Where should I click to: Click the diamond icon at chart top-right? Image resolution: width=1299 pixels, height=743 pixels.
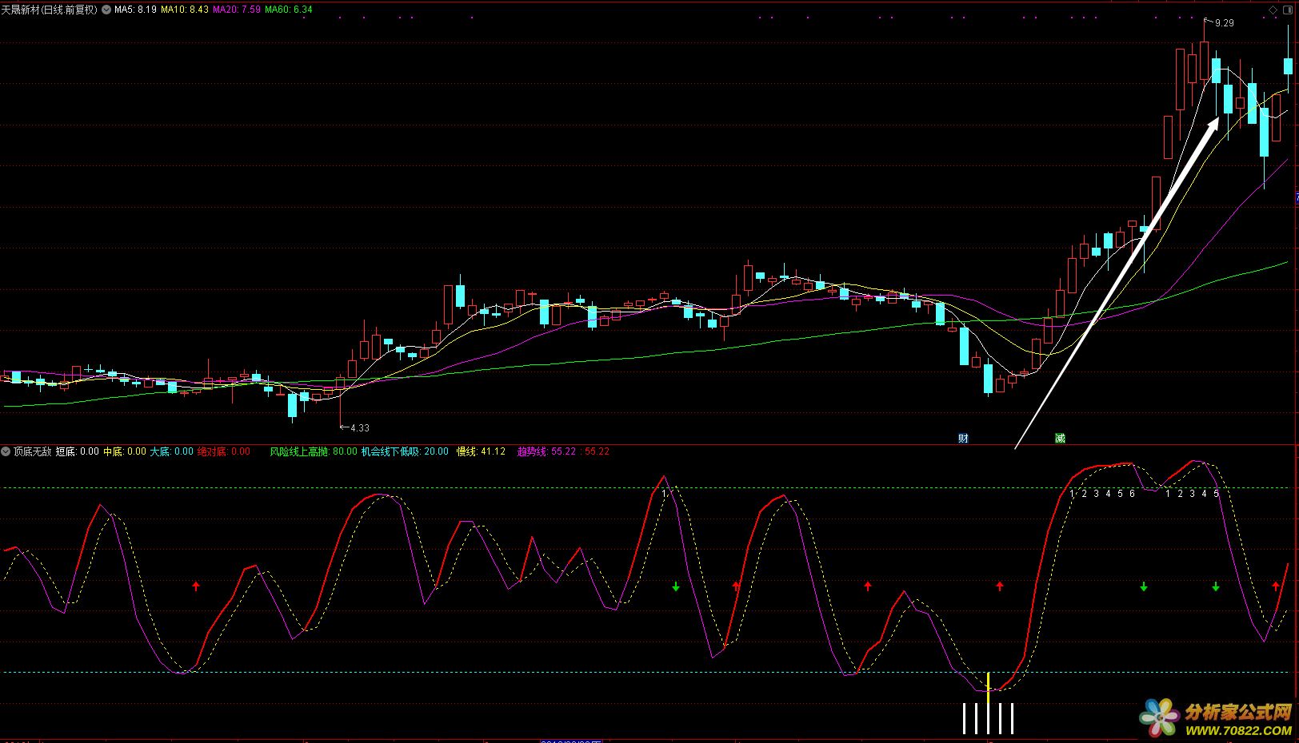[x=1273, y=10]
